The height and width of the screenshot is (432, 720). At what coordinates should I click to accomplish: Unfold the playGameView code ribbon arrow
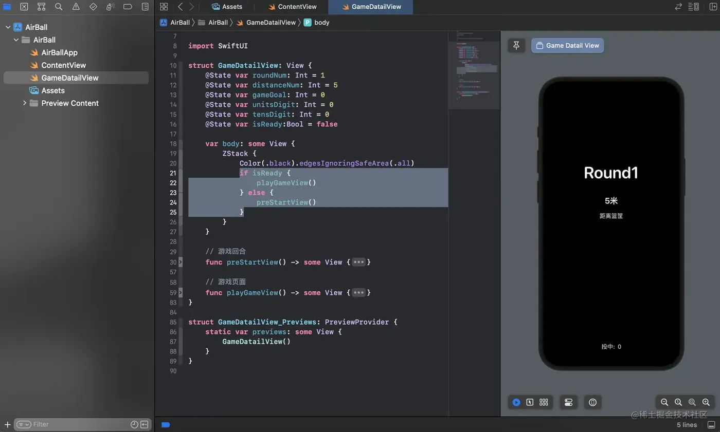pos(180,292)
